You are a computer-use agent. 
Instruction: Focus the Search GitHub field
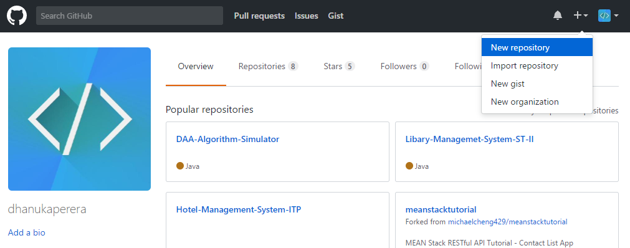(x=130, y=16)
